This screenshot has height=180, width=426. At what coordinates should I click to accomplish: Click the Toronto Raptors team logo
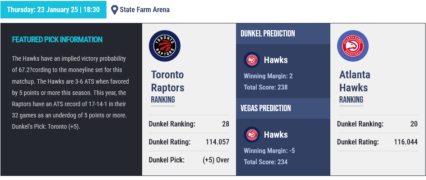point(165,46)
